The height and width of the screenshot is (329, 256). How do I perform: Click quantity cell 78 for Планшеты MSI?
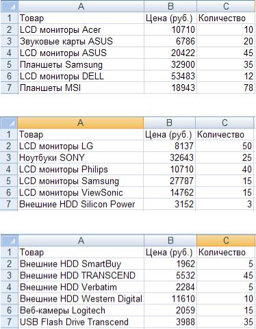[x=226, y=88]
